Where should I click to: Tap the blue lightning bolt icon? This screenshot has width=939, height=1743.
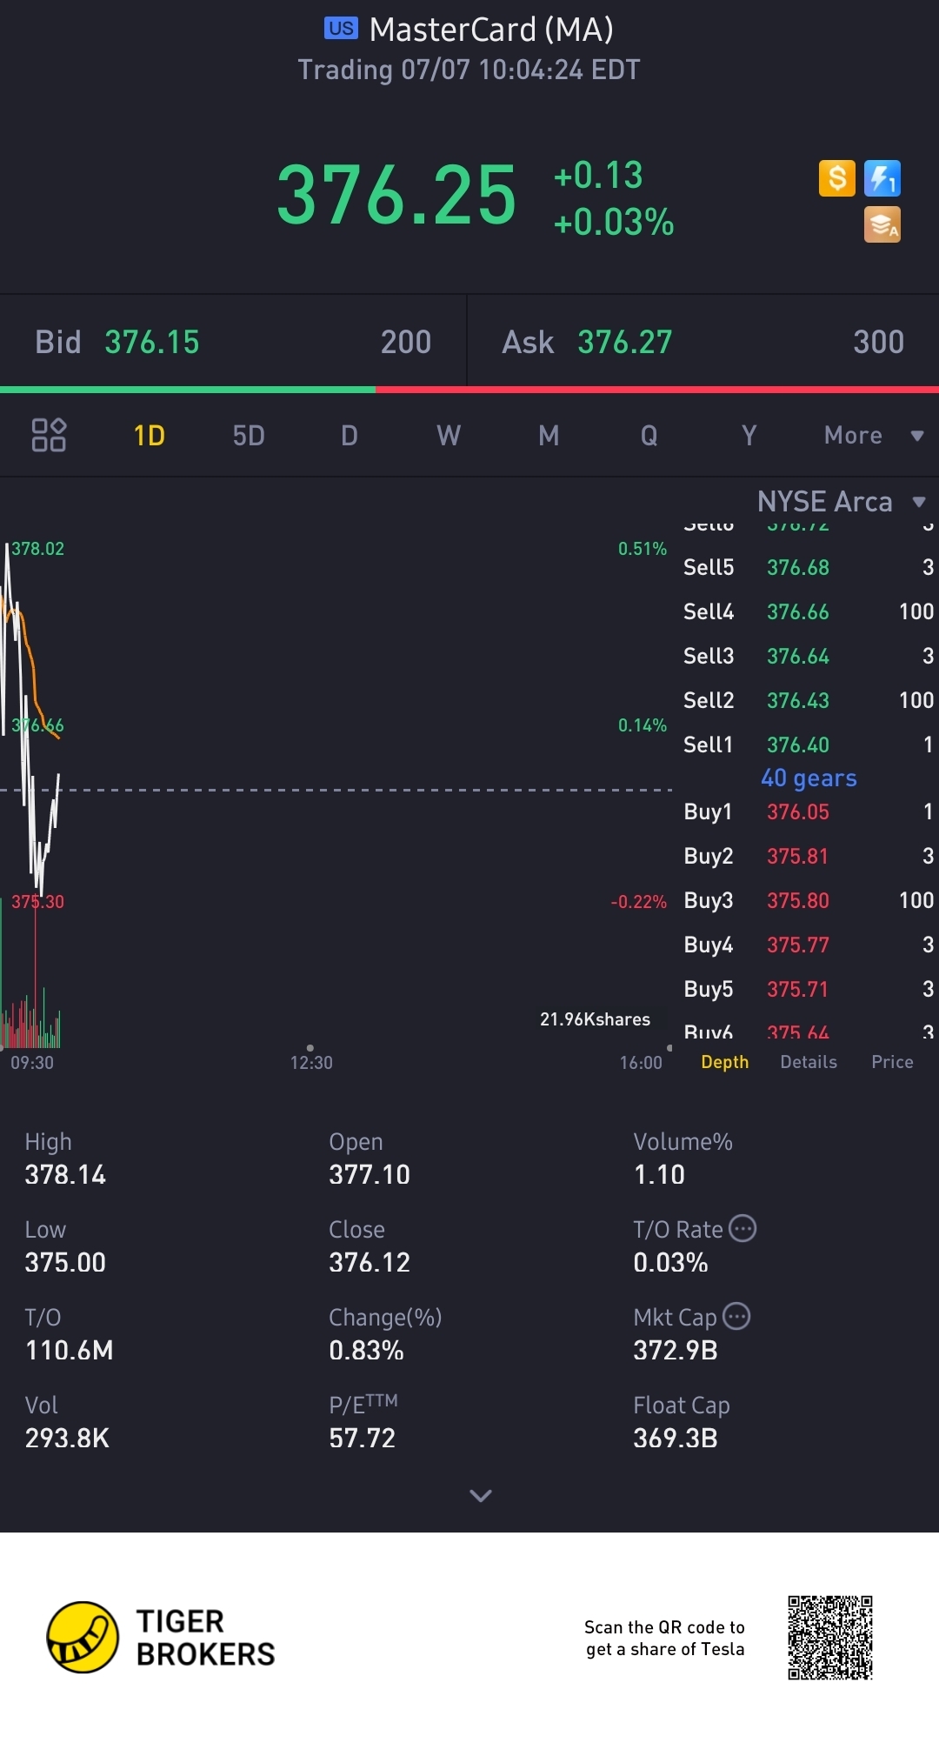[x=882, y=178]
